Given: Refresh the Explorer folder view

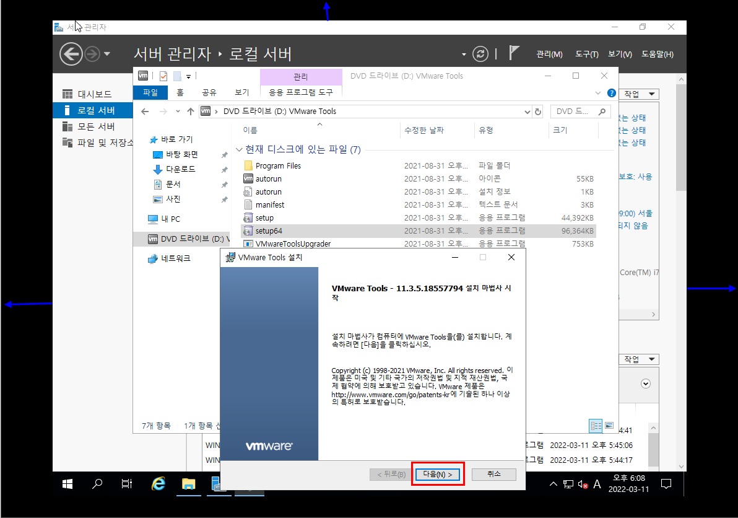Looking at the screenshot, I should click(538, 112).
